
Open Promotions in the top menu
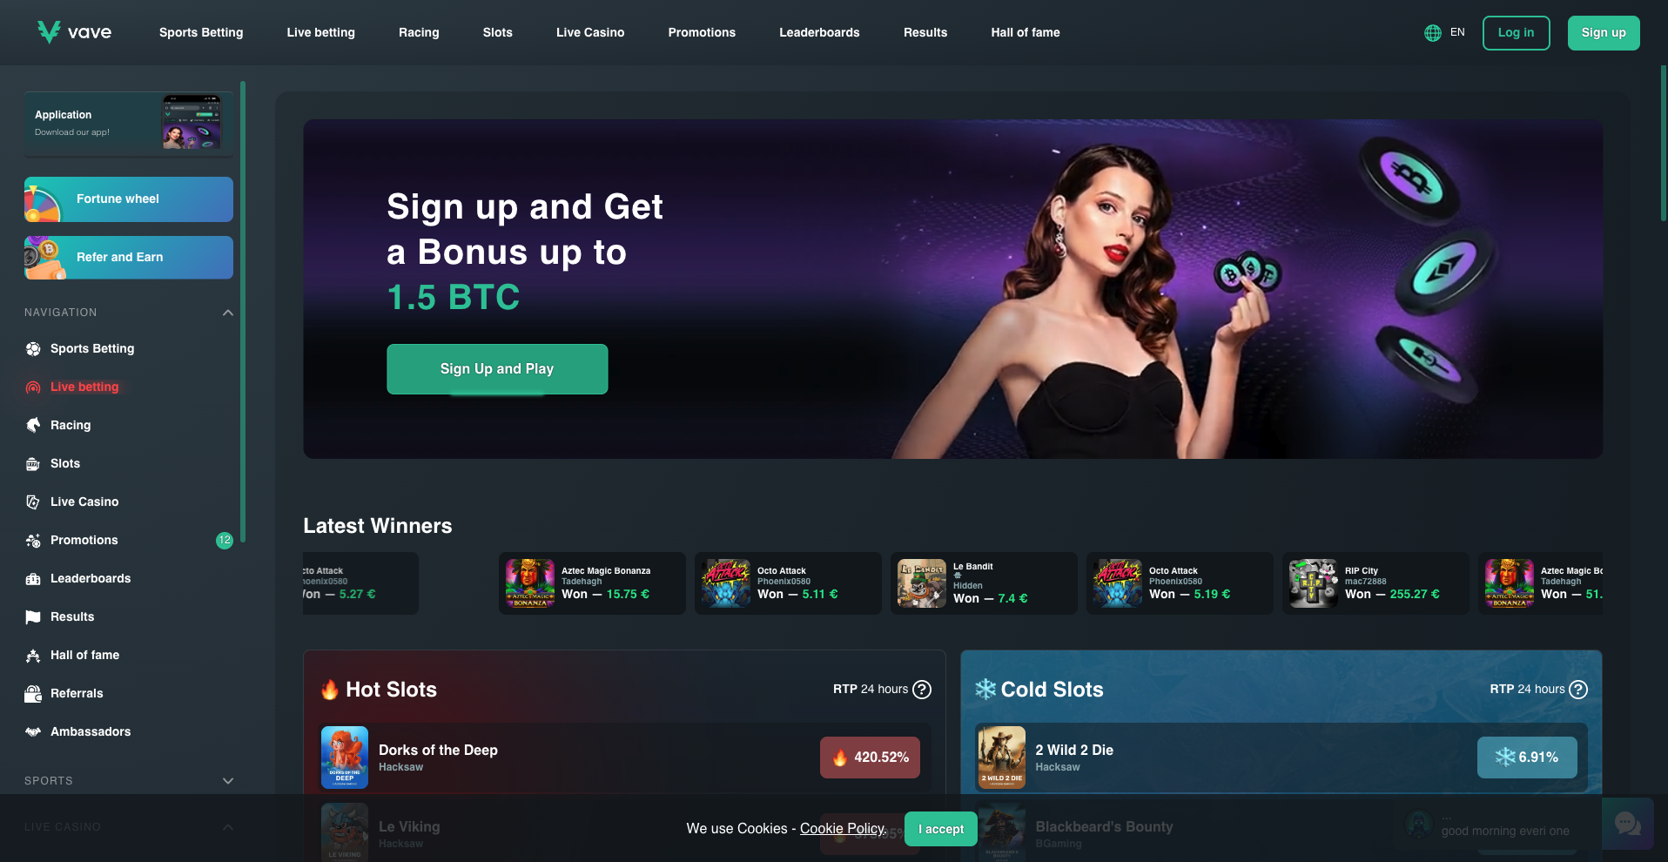[x=702, y=32]
